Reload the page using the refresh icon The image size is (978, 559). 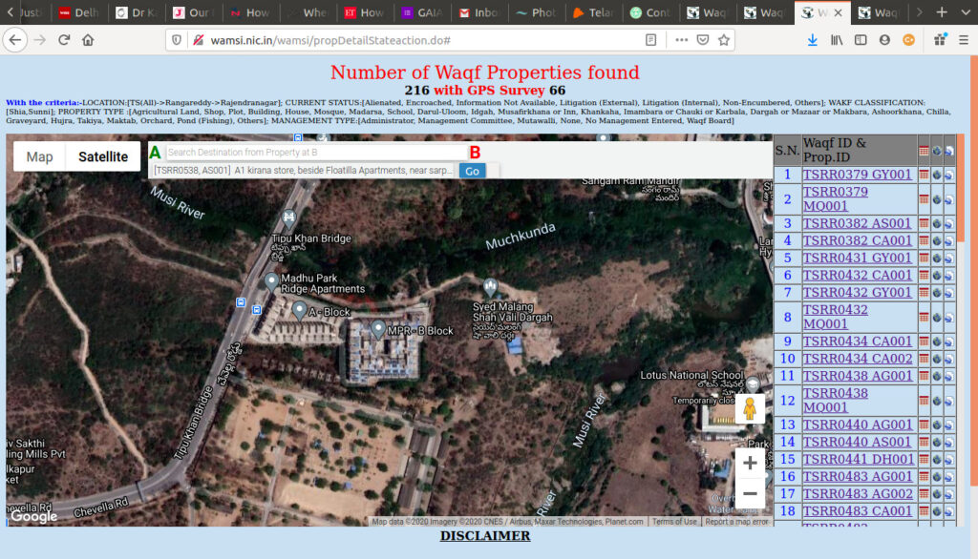pos(63,41)
